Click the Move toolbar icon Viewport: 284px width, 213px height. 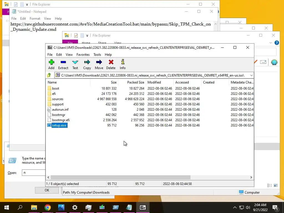click(x=99, y=64)
